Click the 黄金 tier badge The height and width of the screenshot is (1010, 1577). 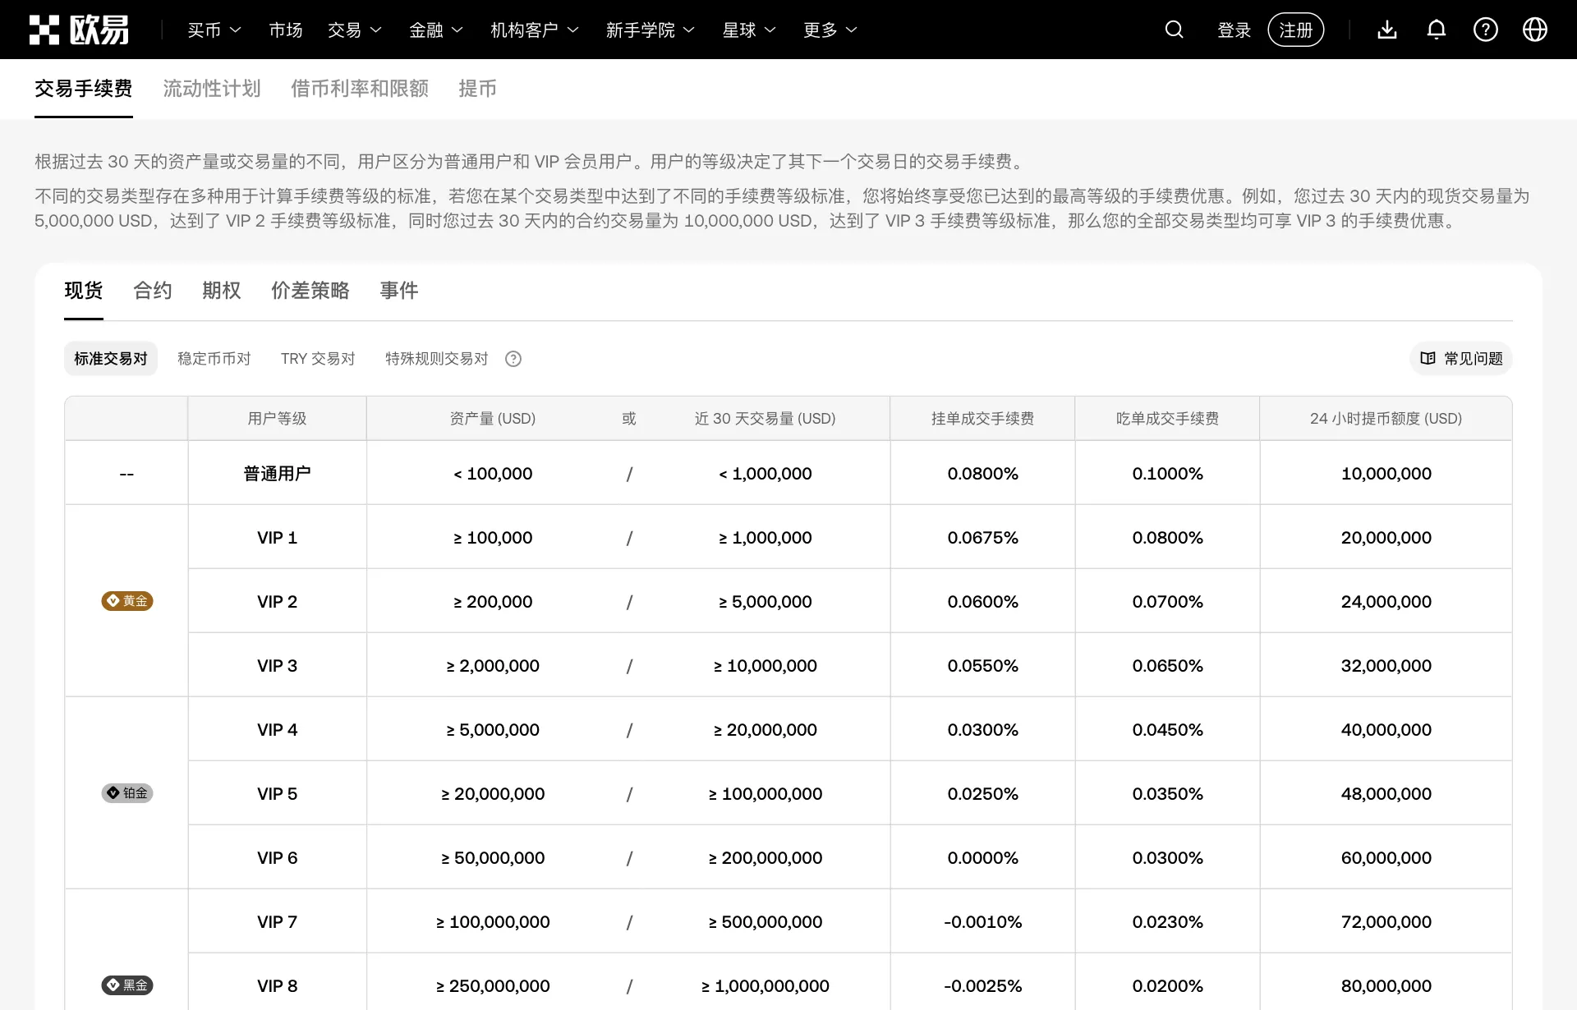tap(127, 601)
